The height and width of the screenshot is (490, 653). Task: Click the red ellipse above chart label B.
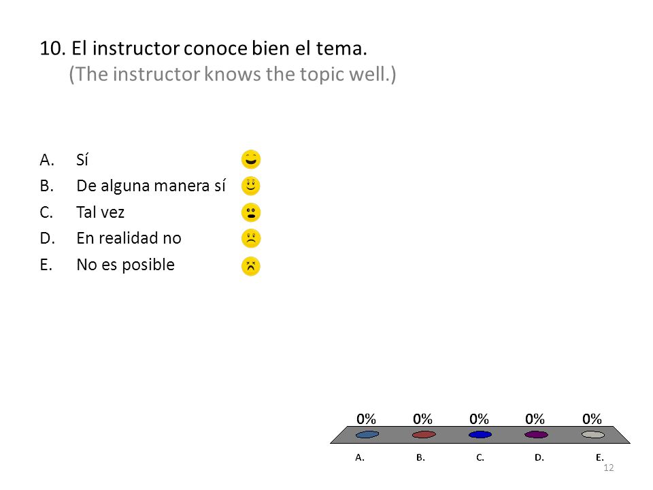(x=424, y=435)
